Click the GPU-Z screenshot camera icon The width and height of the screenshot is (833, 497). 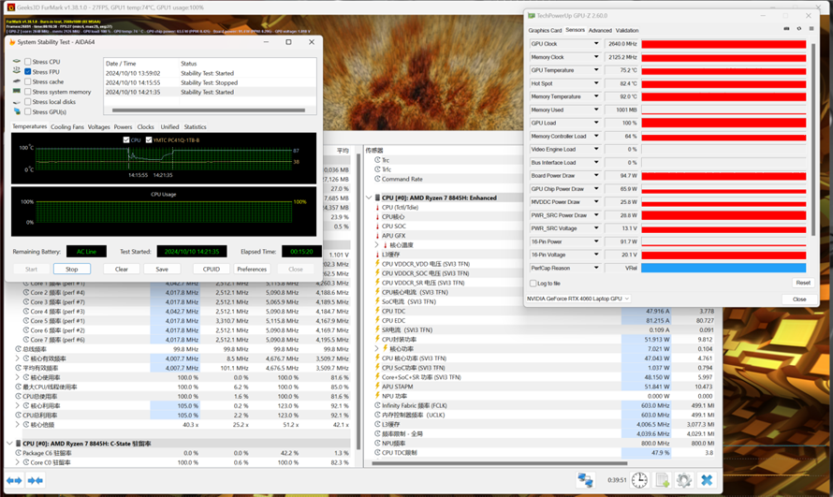[x=786, y=29]
